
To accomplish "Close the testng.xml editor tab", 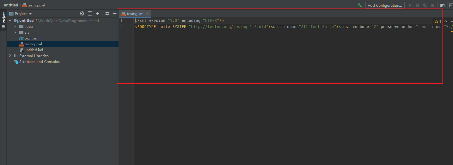I will [148, 13].
